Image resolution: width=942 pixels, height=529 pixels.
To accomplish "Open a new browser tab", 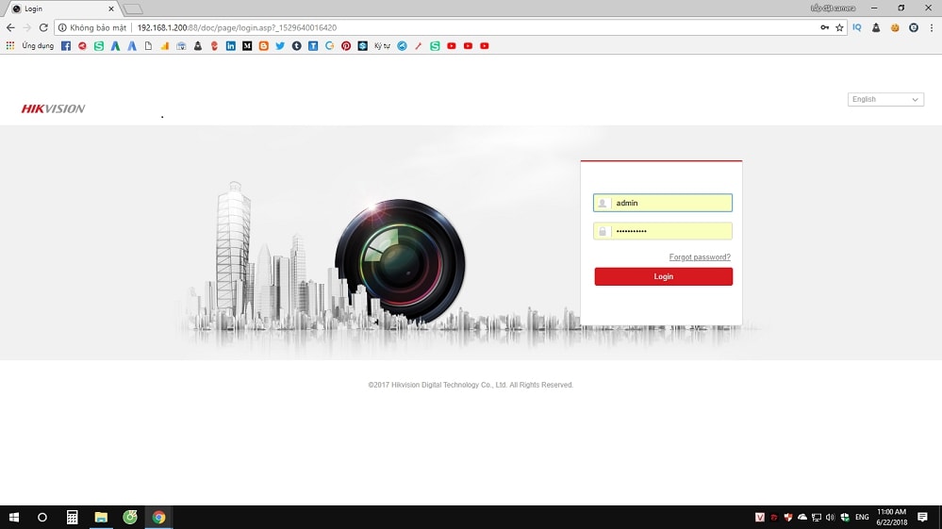I will (x=133, y=9).
